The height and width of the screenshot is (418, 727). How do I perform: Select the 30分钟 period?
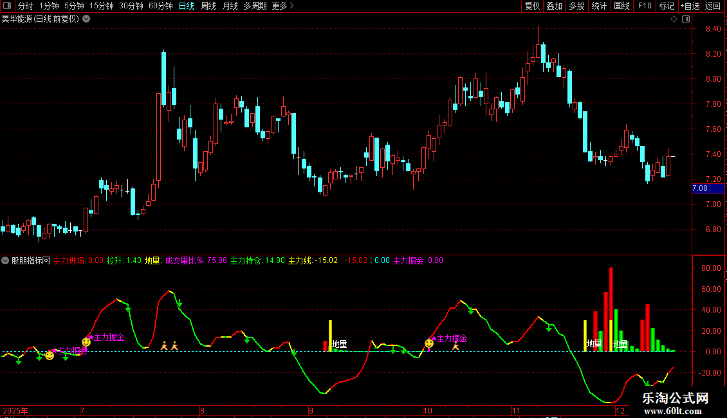click(x=131, y=6)
